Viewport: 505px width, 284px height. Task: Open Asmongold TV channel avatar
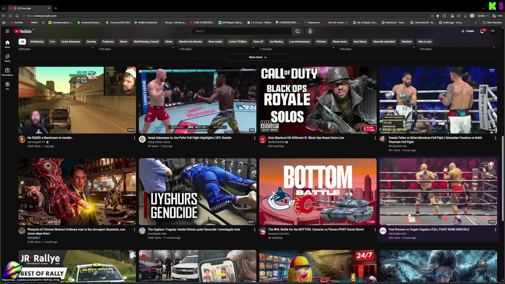click(22, 139)
